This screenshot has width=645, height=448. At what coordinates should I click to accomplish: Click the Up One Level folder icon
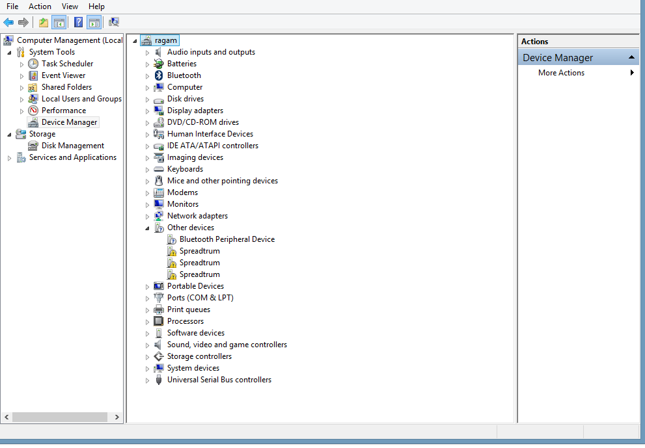pos(43,22)
